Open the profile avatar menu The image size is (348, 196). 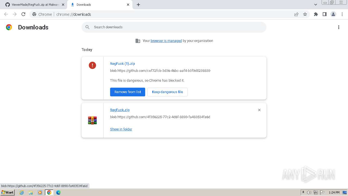pyautogui.click(x=333, y=14)
